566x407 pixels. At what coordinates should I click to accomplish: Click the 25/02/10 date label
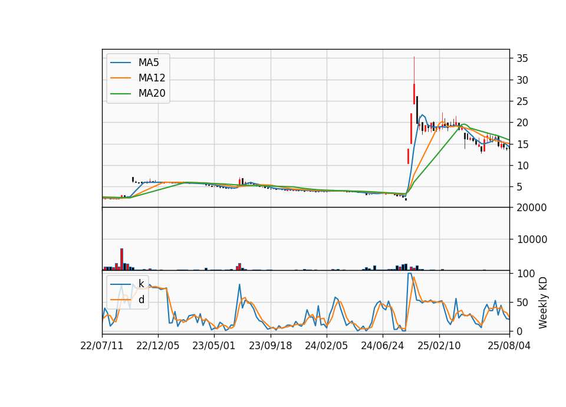click(x=439, y=346)
